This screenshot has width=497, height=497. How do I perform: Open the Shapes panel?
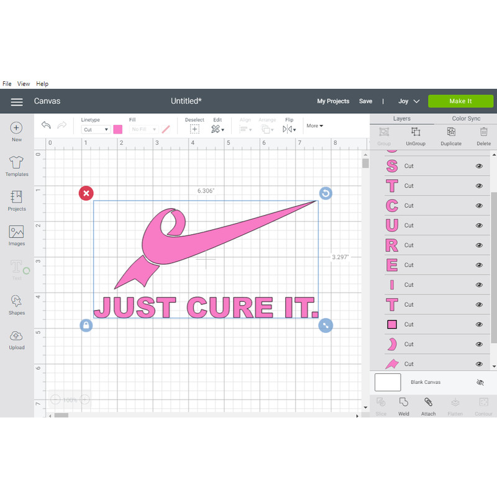(16, 304)
